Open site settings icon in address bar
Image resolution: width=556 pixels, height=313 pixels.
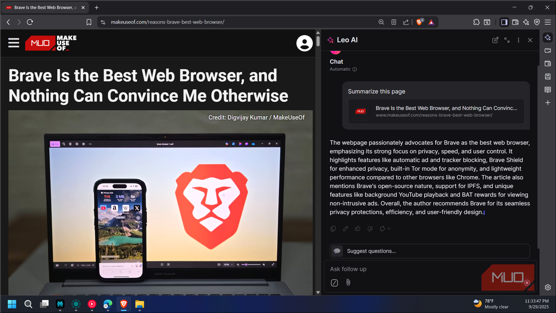(x=103, y=22)
